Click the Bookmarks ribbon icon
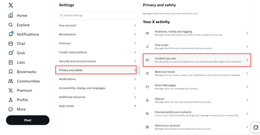The width and height of the screenshot is (260, 135). pyautogui.click(x=11, y=72)
